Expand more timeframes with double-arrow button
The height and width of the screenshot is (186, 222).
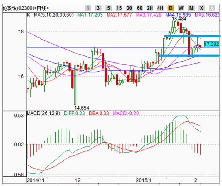pos(212,8)
